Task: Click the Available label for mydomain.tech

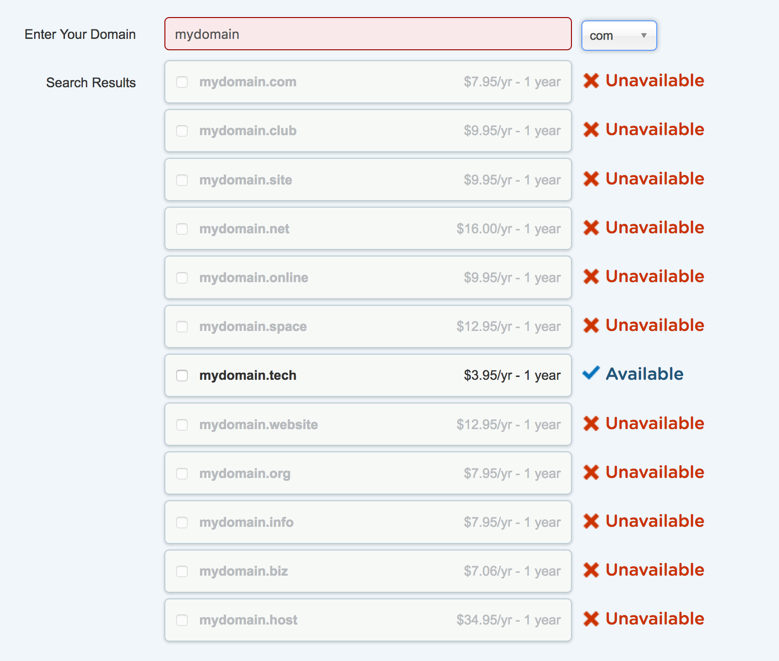Action: 644,373
